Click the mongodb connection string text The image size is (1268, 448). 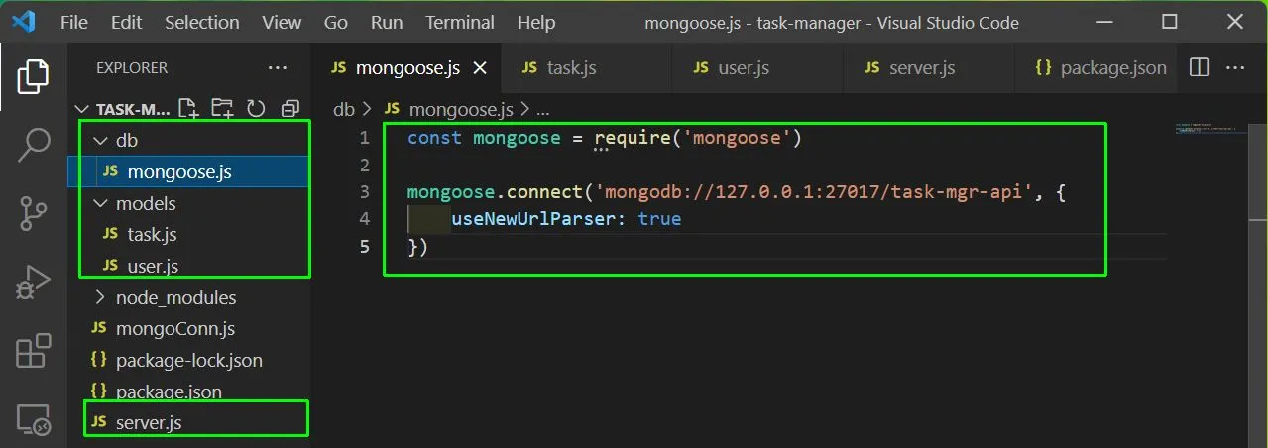(x=815, y=191)
